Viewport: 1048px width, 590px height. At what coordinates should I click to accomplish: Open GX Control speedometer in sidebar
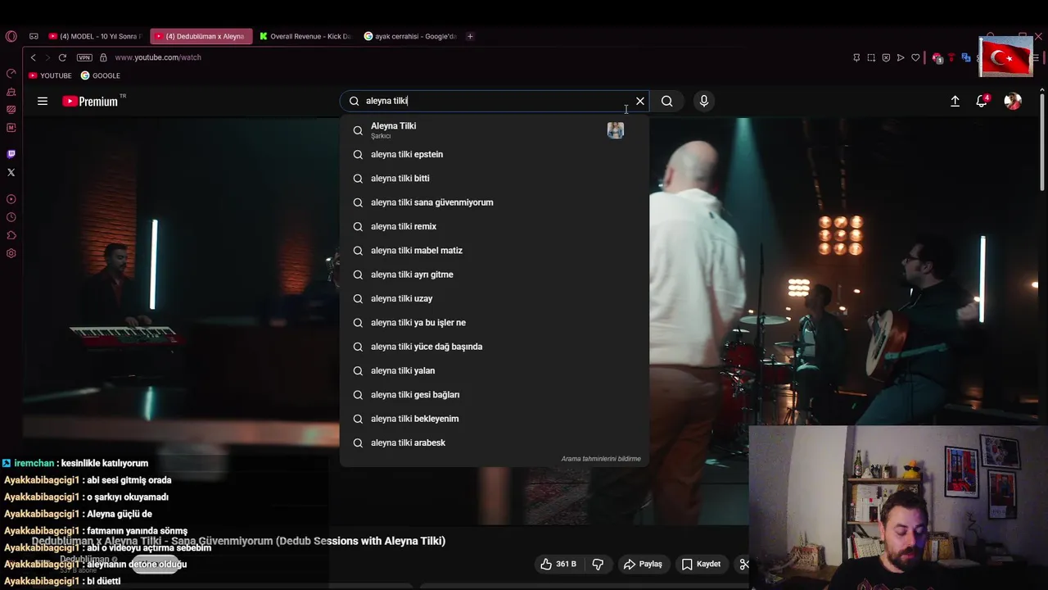(11, 74)
